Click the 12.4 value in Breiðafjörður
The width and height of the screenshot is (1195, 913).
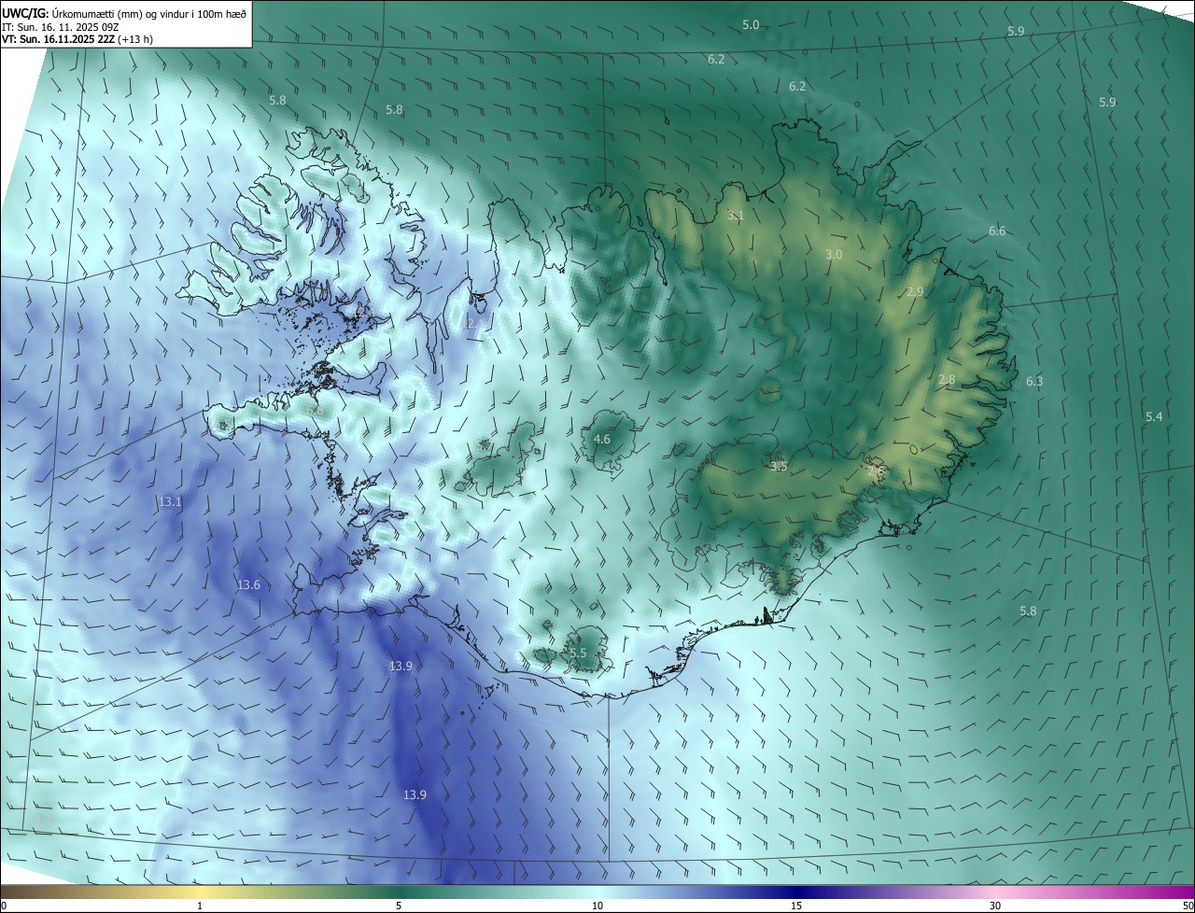[x=364, y=312]
